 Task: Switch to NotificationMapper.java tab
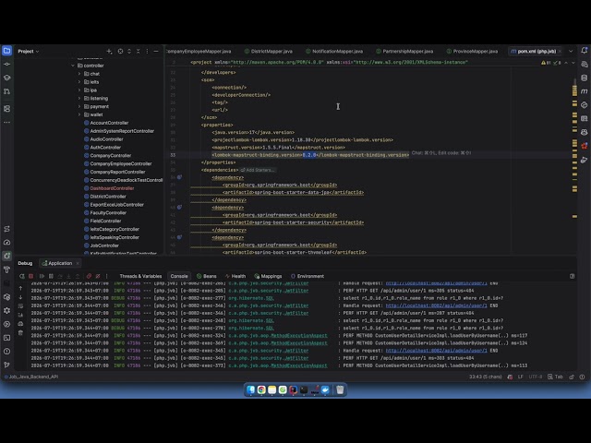pyautogui.click(x=334, y=52)
